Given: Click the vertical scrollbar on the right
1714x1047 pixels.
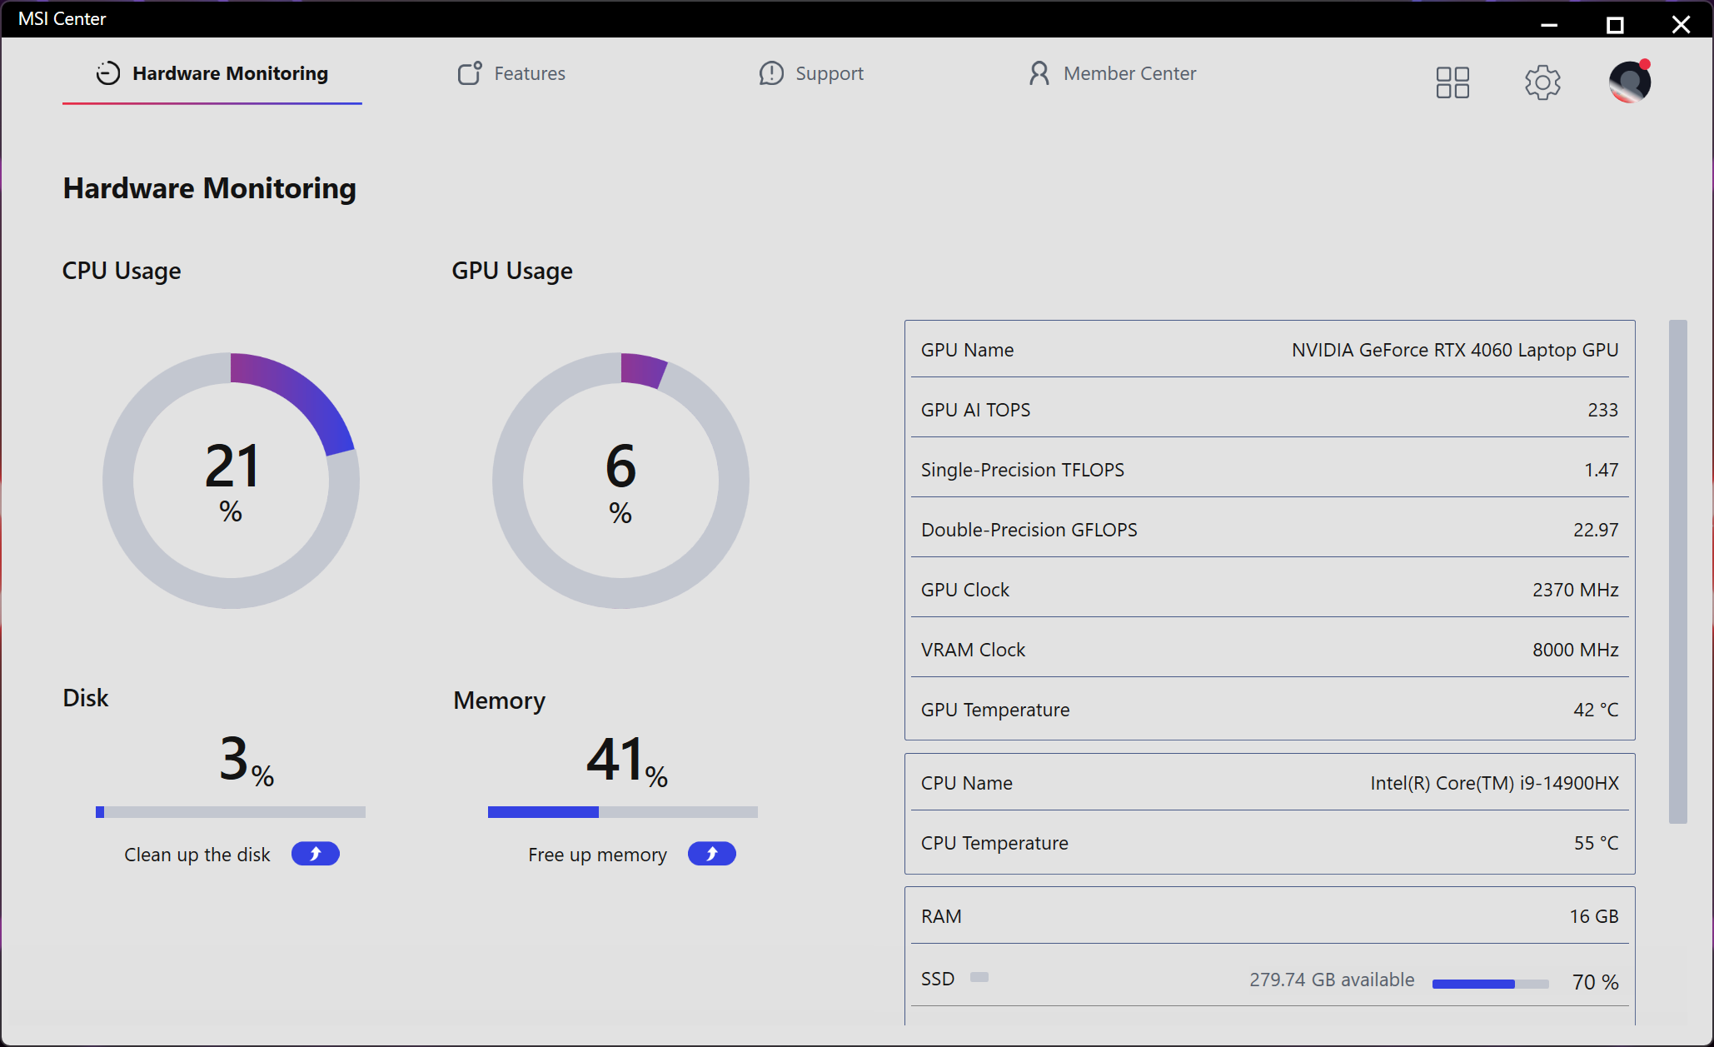Looking at the screenshot, I should tap(1677, 571).
